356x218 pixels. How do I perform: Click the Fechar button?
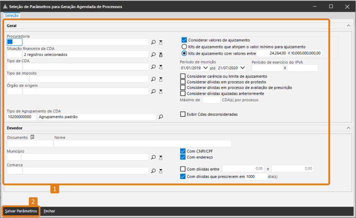click(49, 211)
